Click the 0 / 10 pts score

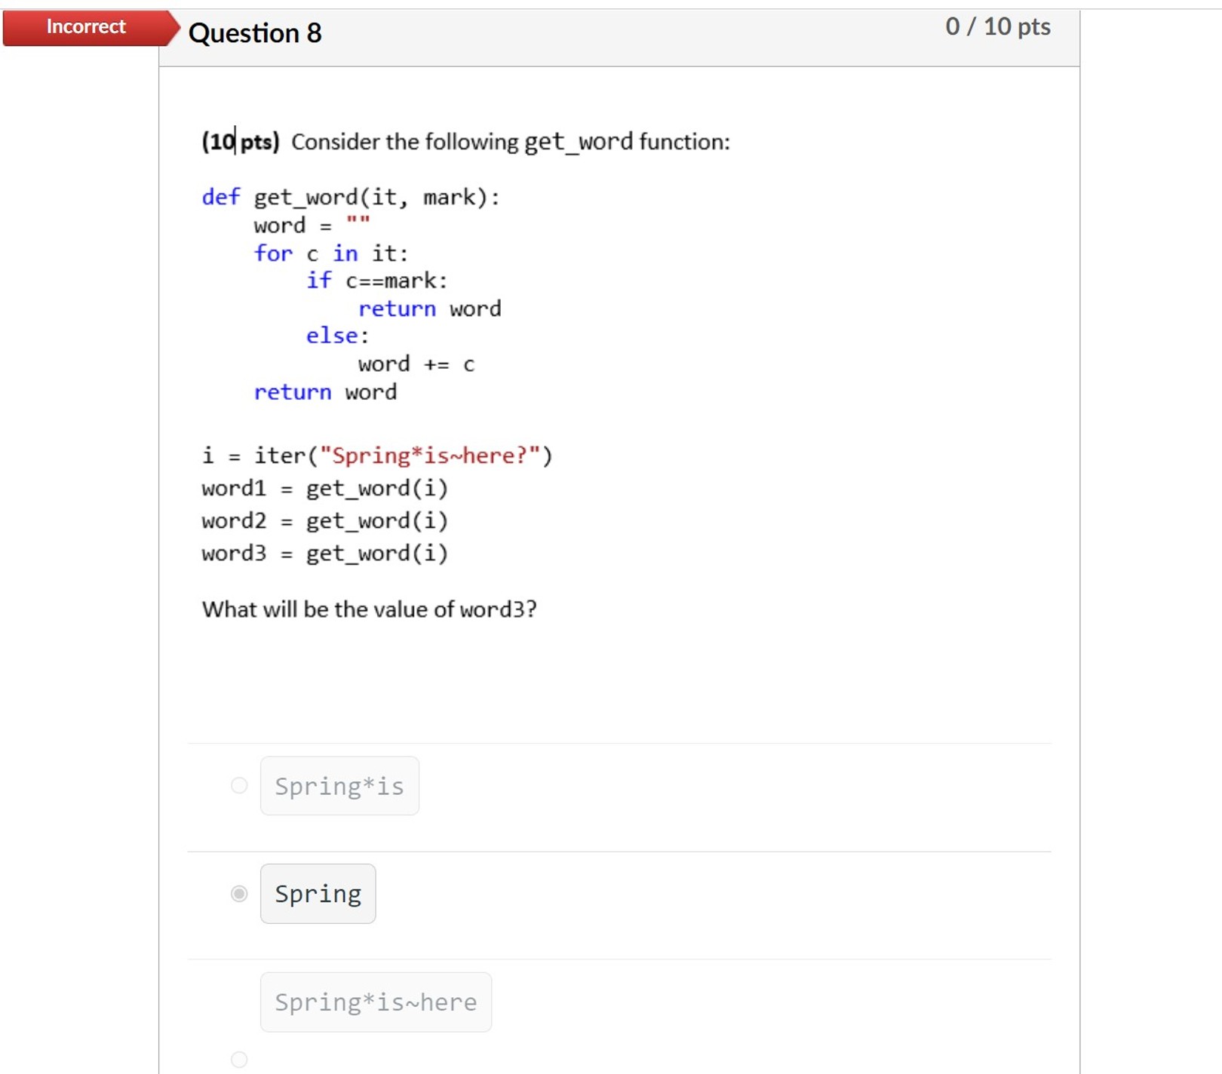click(998, 26)
